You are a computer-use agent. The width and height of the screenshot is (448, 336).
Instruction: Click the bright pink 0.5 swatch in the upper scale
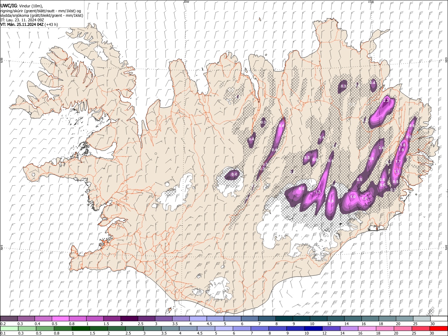[x=60, y=319]
